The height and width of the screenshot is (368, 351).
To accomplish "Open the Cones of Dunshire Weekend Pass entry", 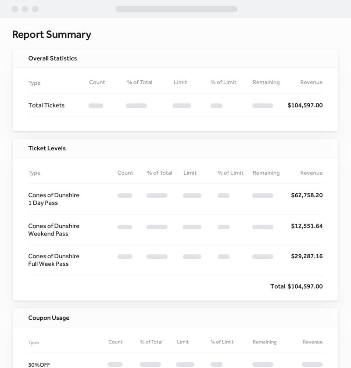I will [53, 230].
